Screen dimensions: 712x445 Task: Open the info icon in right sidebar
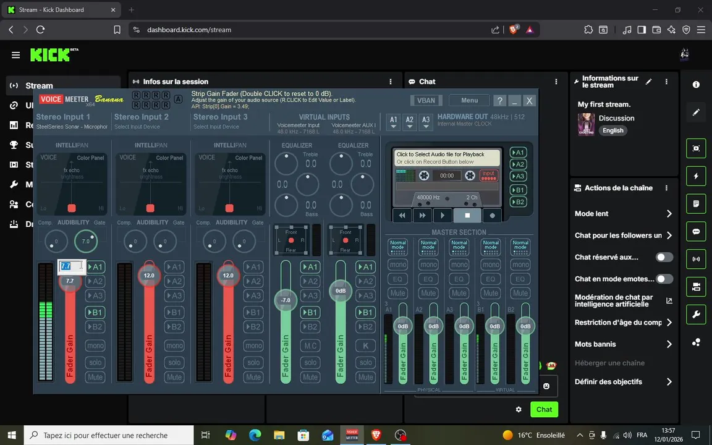pyautogui.click(x=696, y=85)
